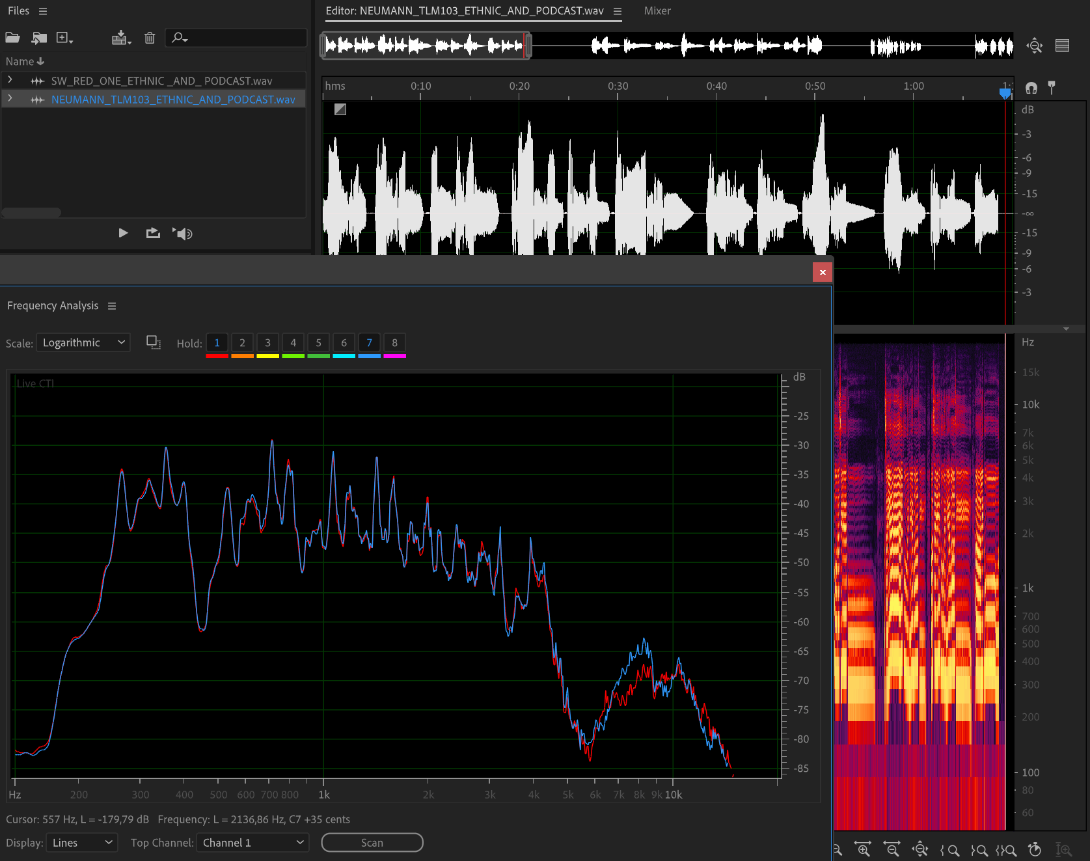
Task: Open the Scale dropdown set to Logarithmic
Action: (x=83, y=343)
